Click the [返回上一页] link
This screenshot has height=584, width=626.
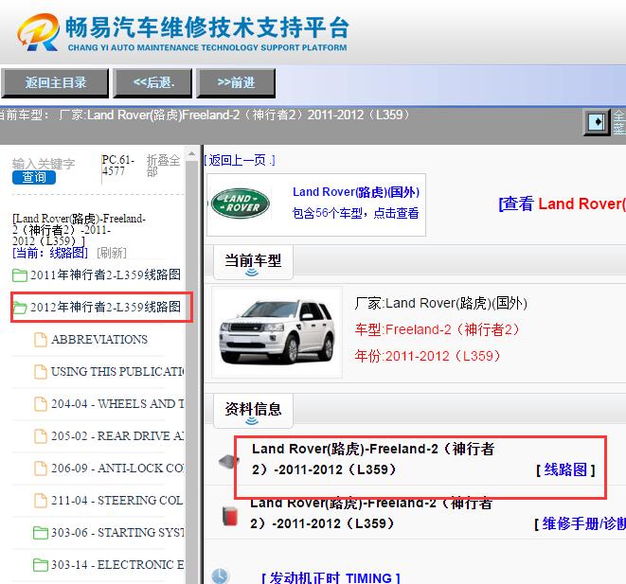point(240,160)
